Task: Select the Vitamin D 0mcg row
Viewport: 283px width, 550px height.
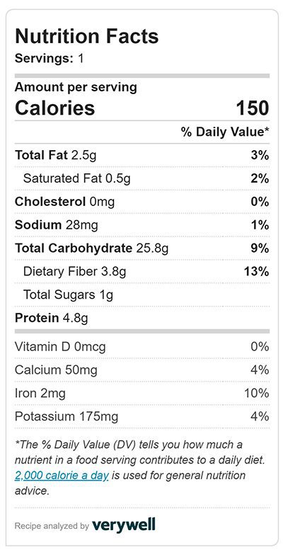Action: coord(142,347)
